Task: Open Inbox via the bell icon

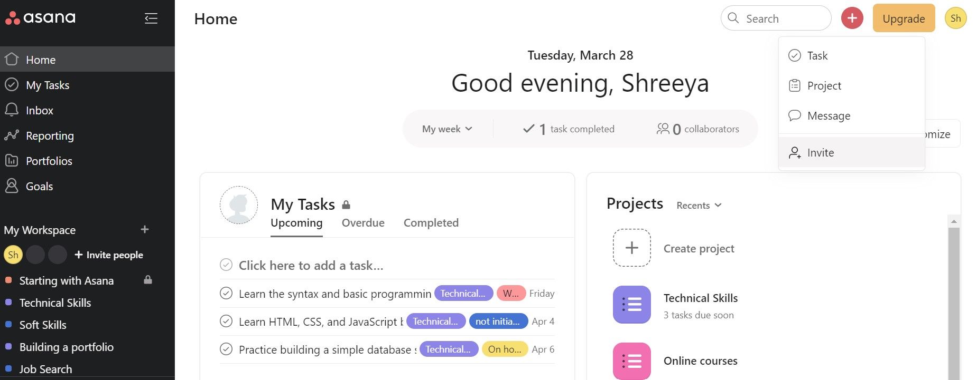Action: coord(12,110)
